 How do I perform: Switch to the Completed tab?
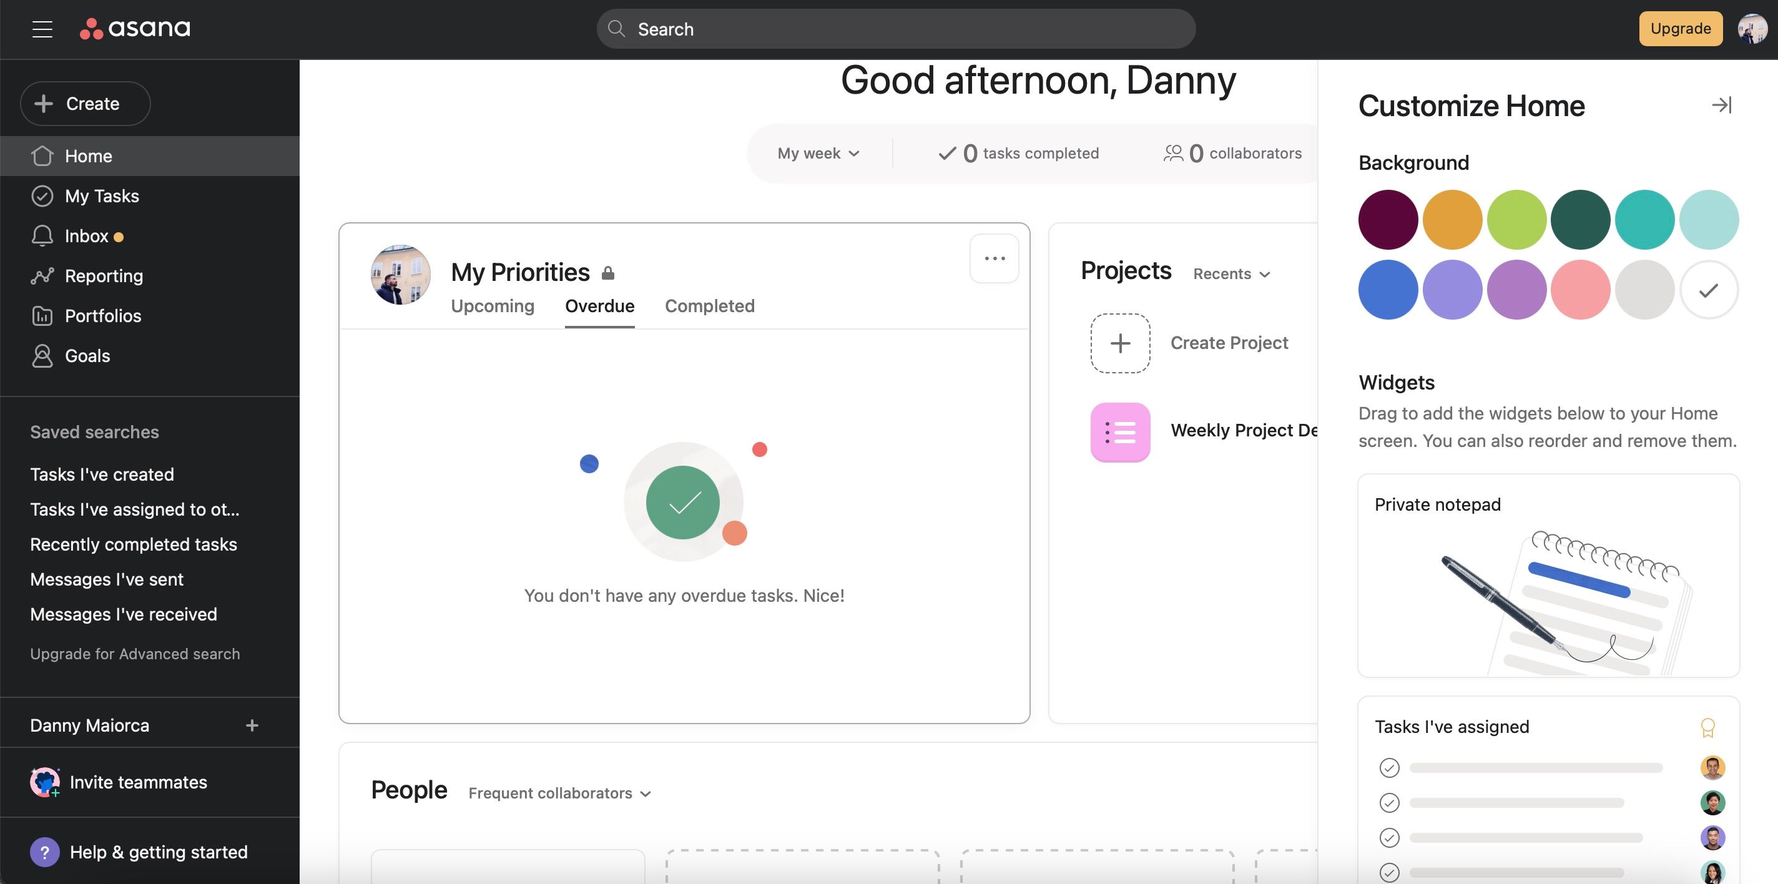709,306
